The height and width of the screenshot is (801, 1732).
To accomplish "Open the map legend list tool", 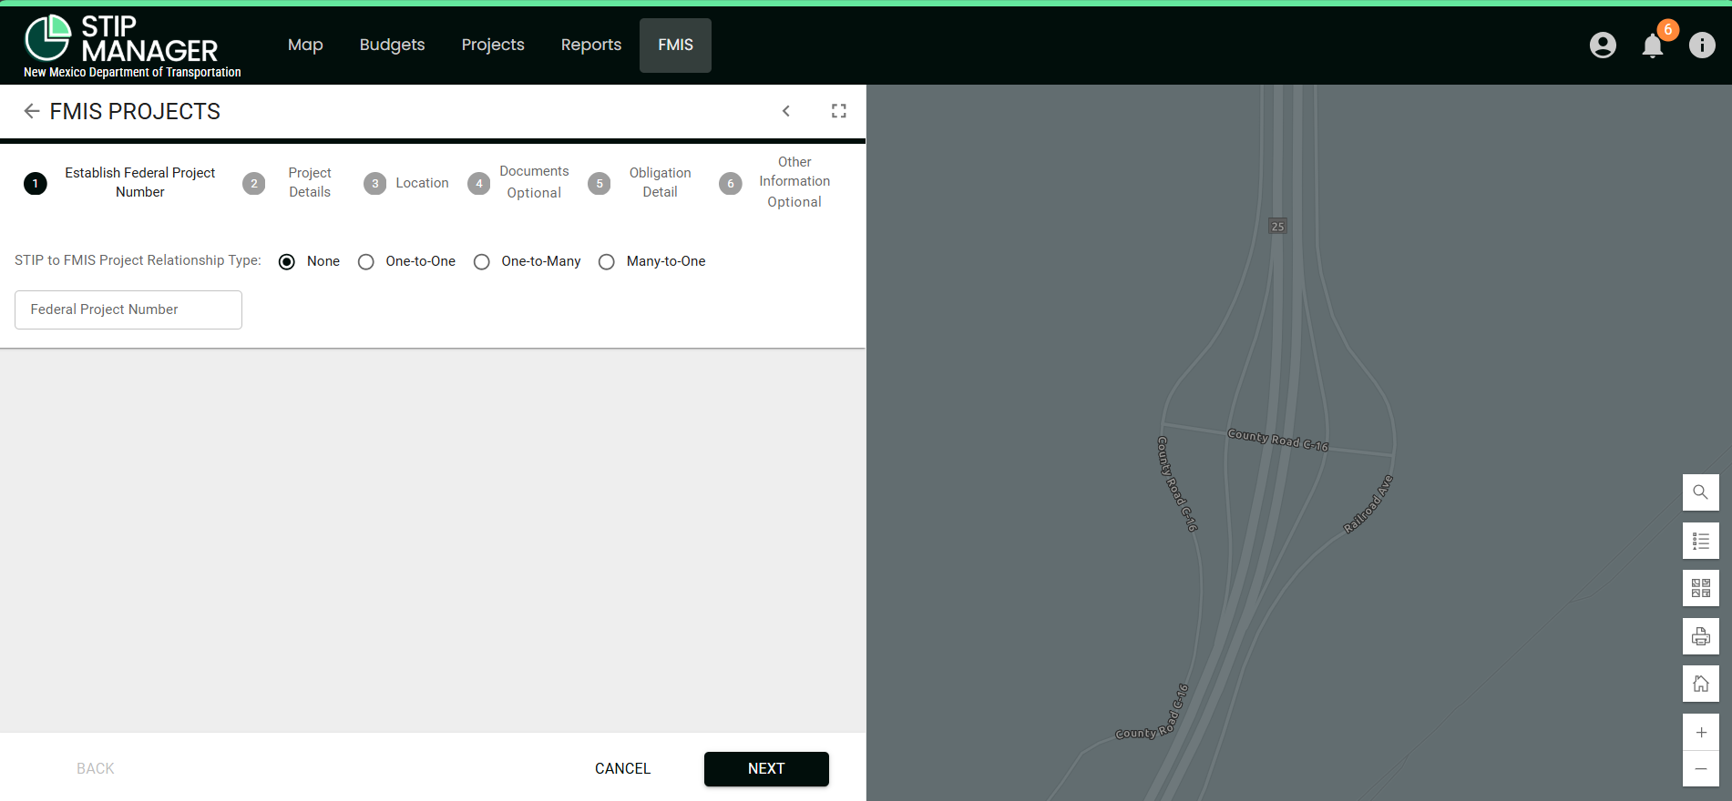I will click(1700, 541).
